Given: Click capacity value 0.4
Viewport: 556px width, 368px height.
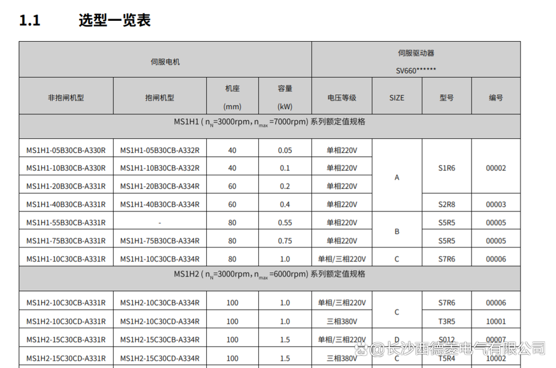Looking at the screenshot, I should [x=285, y=204].
